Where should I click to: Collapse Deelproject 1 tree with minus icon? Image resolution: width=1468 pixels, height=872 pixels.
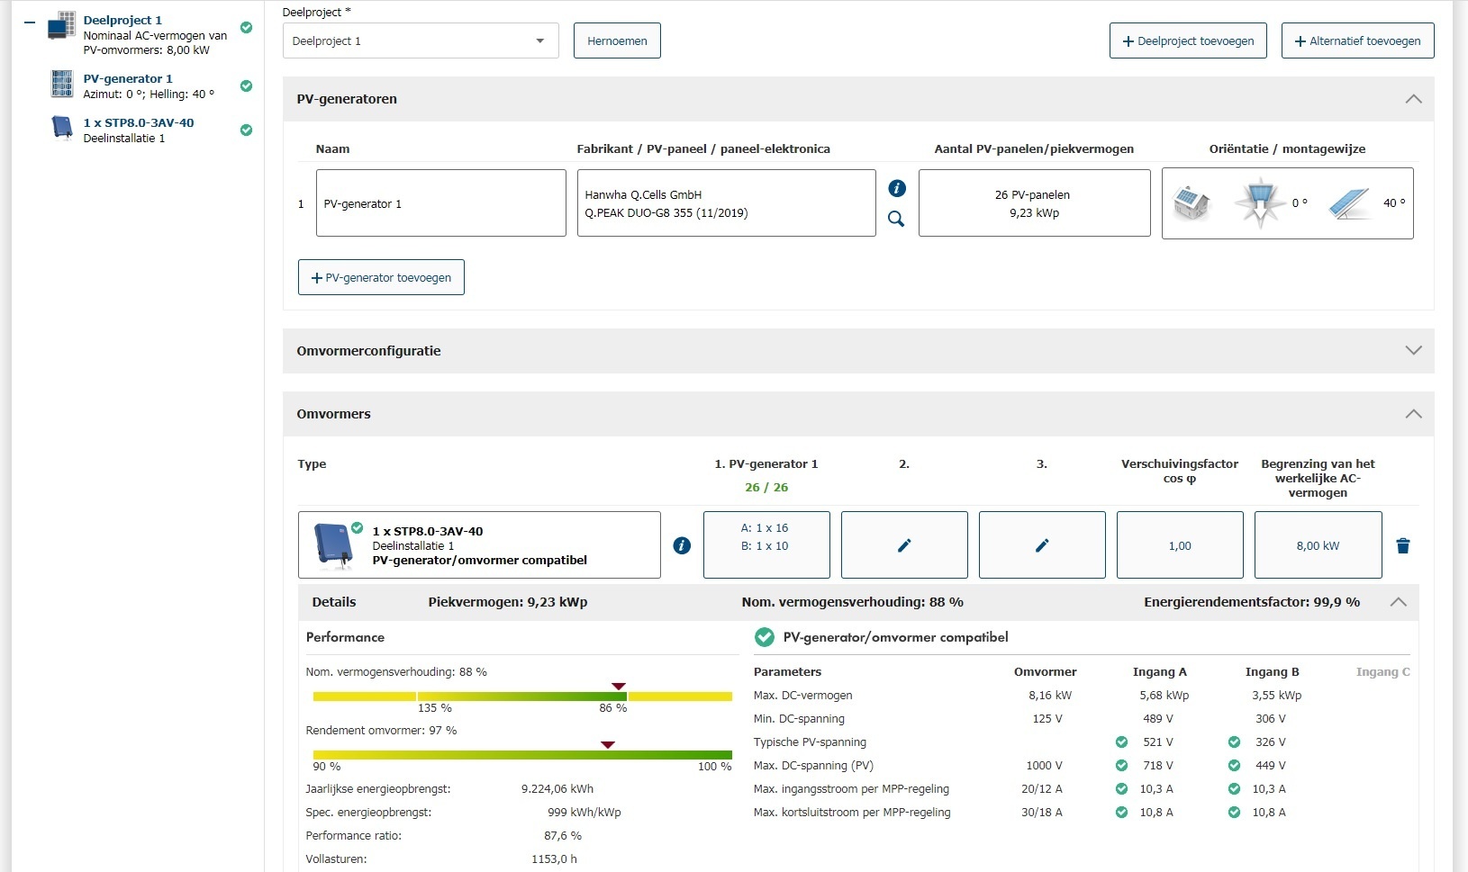[x=30, y=22]
